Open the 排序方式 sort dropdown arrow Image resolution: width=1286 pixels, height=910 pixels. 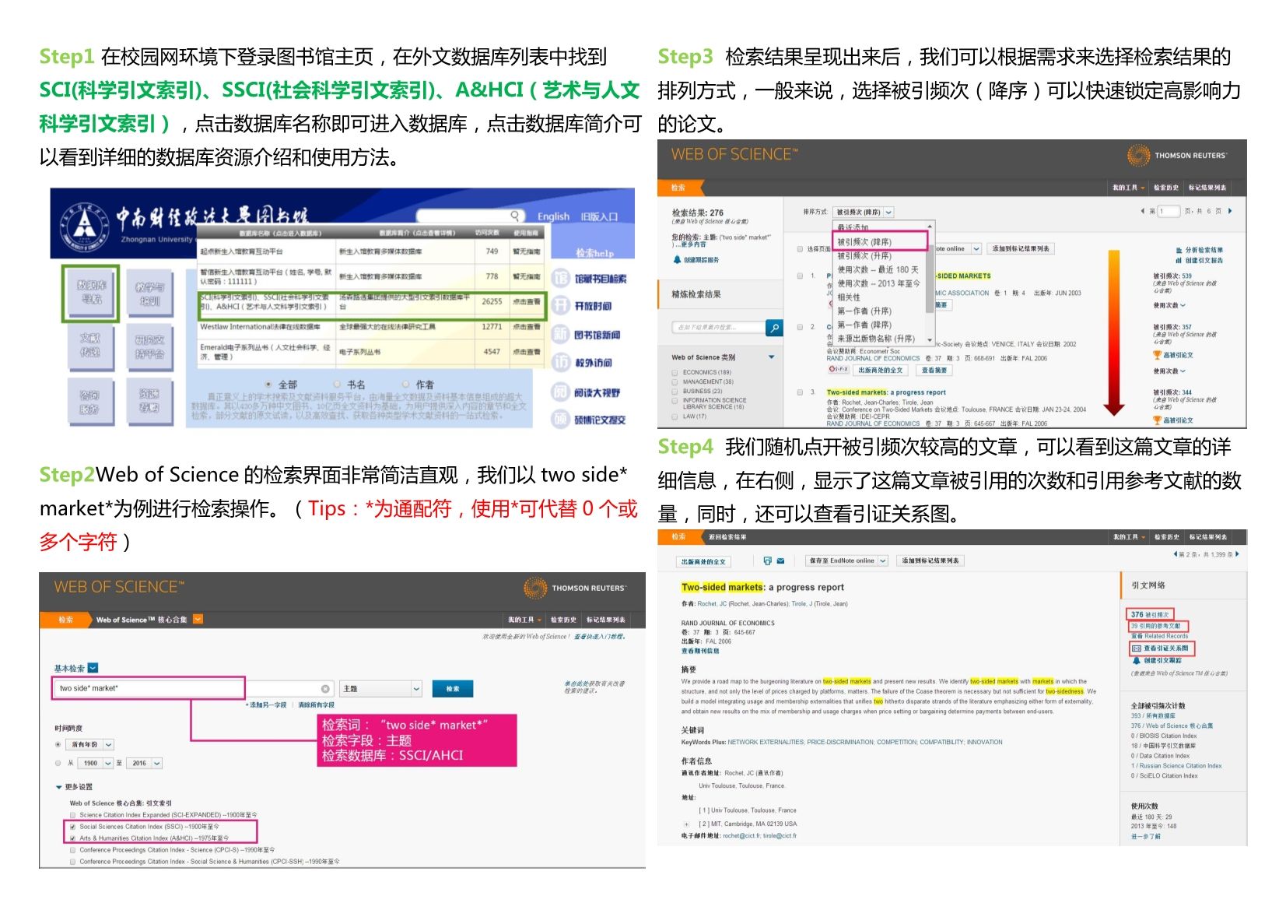888,212
